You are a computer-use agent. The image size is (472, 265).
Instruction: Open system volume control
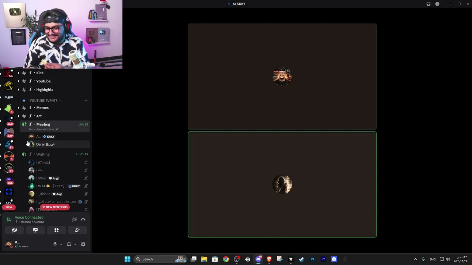[448, 259]
